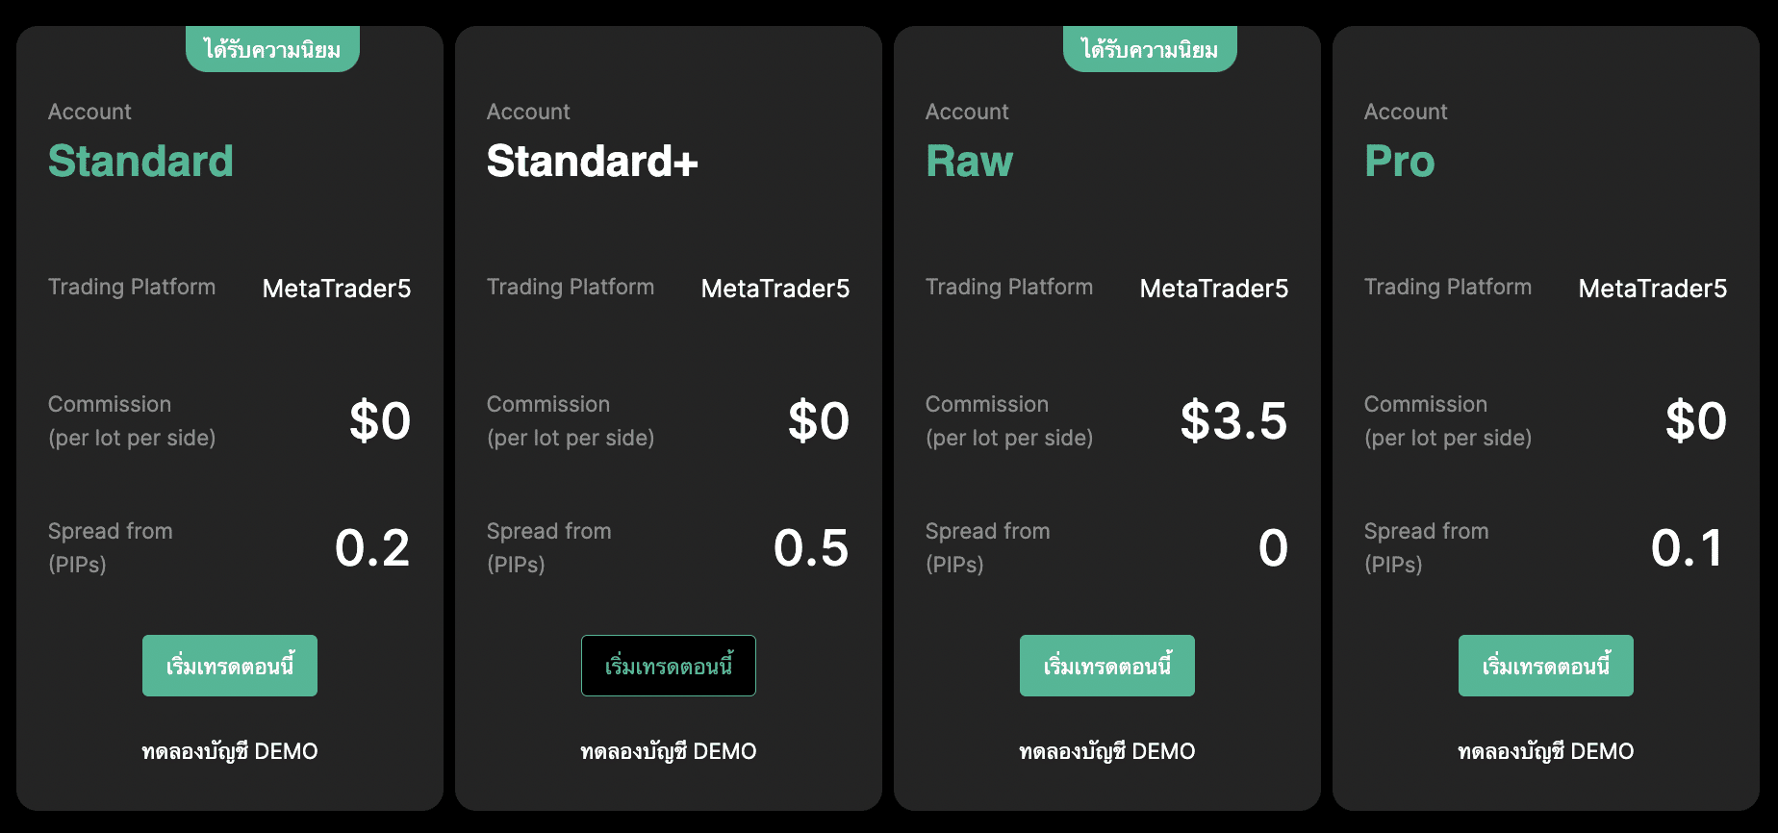The width and height of the screenshot is (1778, 833).
Task: Open the DEMO account link under Standard
Action: click(230, 751)
